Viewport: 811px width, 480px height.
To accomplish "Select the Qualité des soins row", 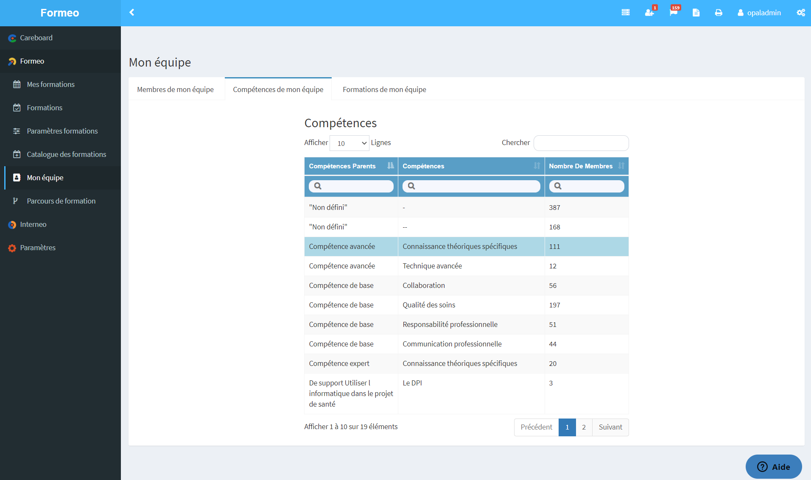I will [x=467, y=305].
